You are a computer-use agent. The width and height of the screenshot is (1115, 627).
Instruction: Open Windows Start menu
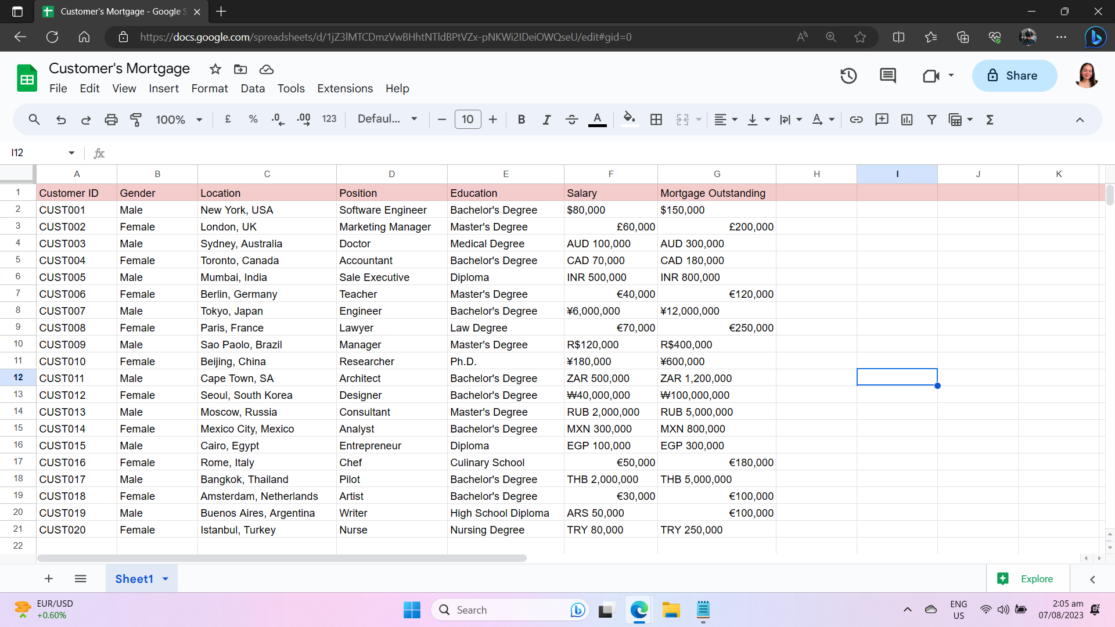pyautogui.click(x=412, y=610)
